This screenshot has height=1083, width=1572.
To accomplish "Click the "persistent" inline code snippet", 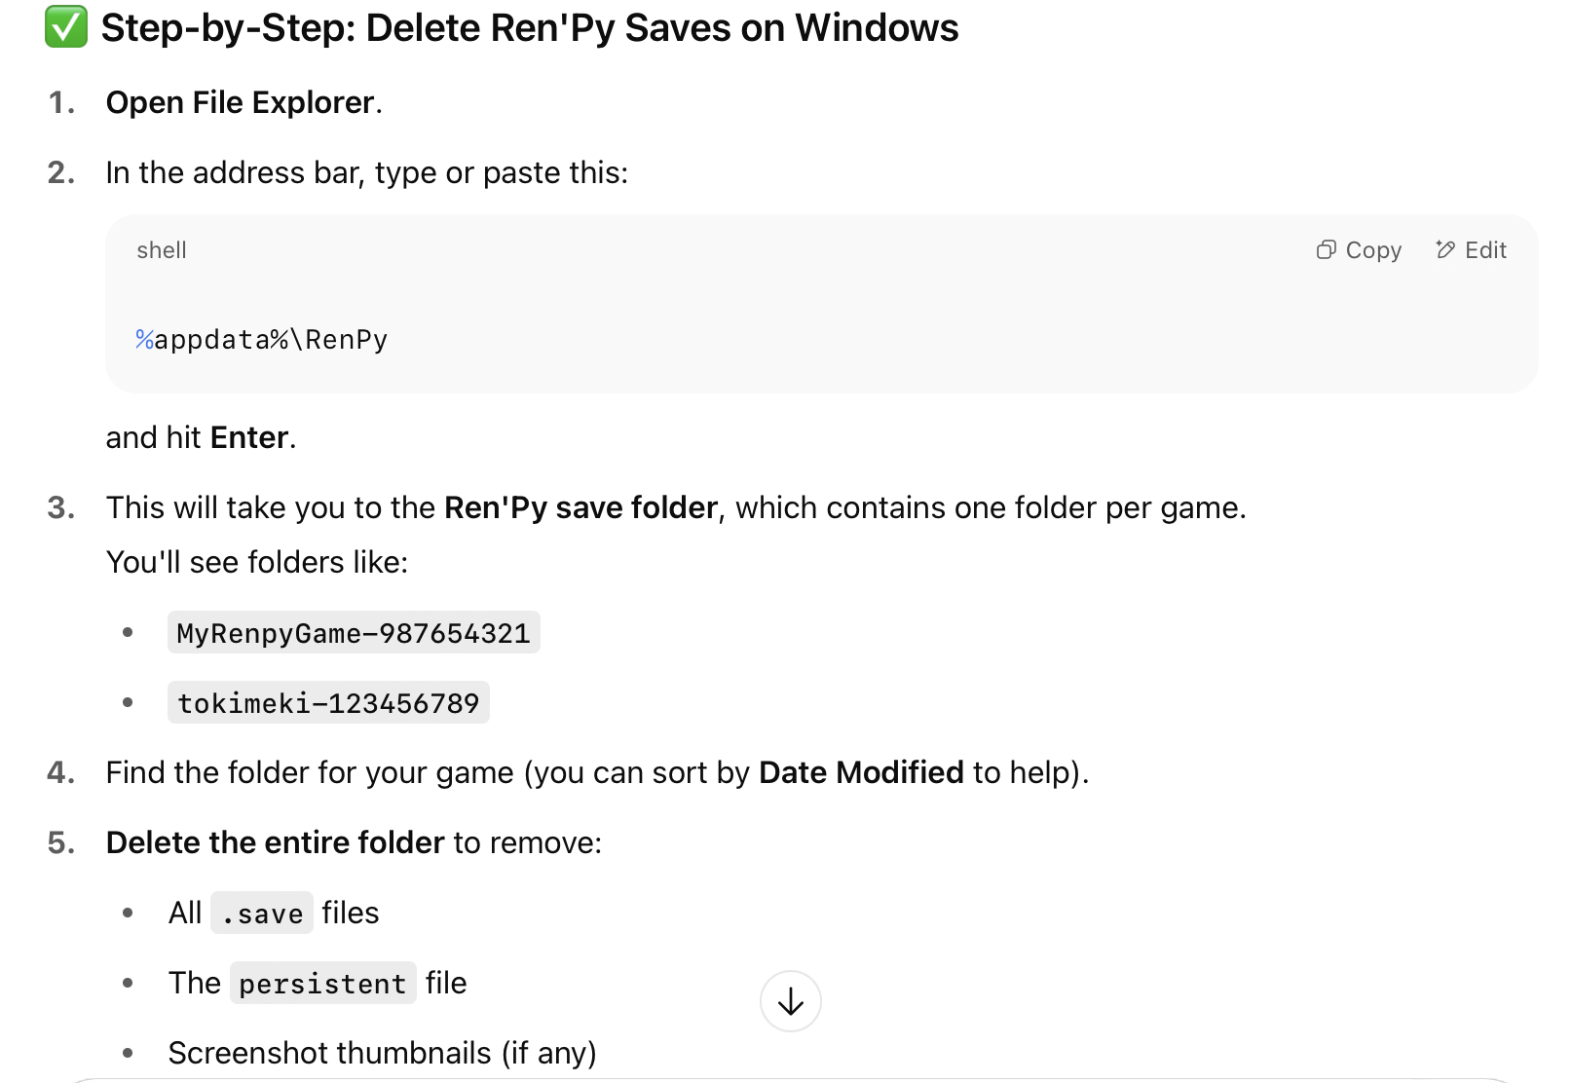I will point(322,984).
